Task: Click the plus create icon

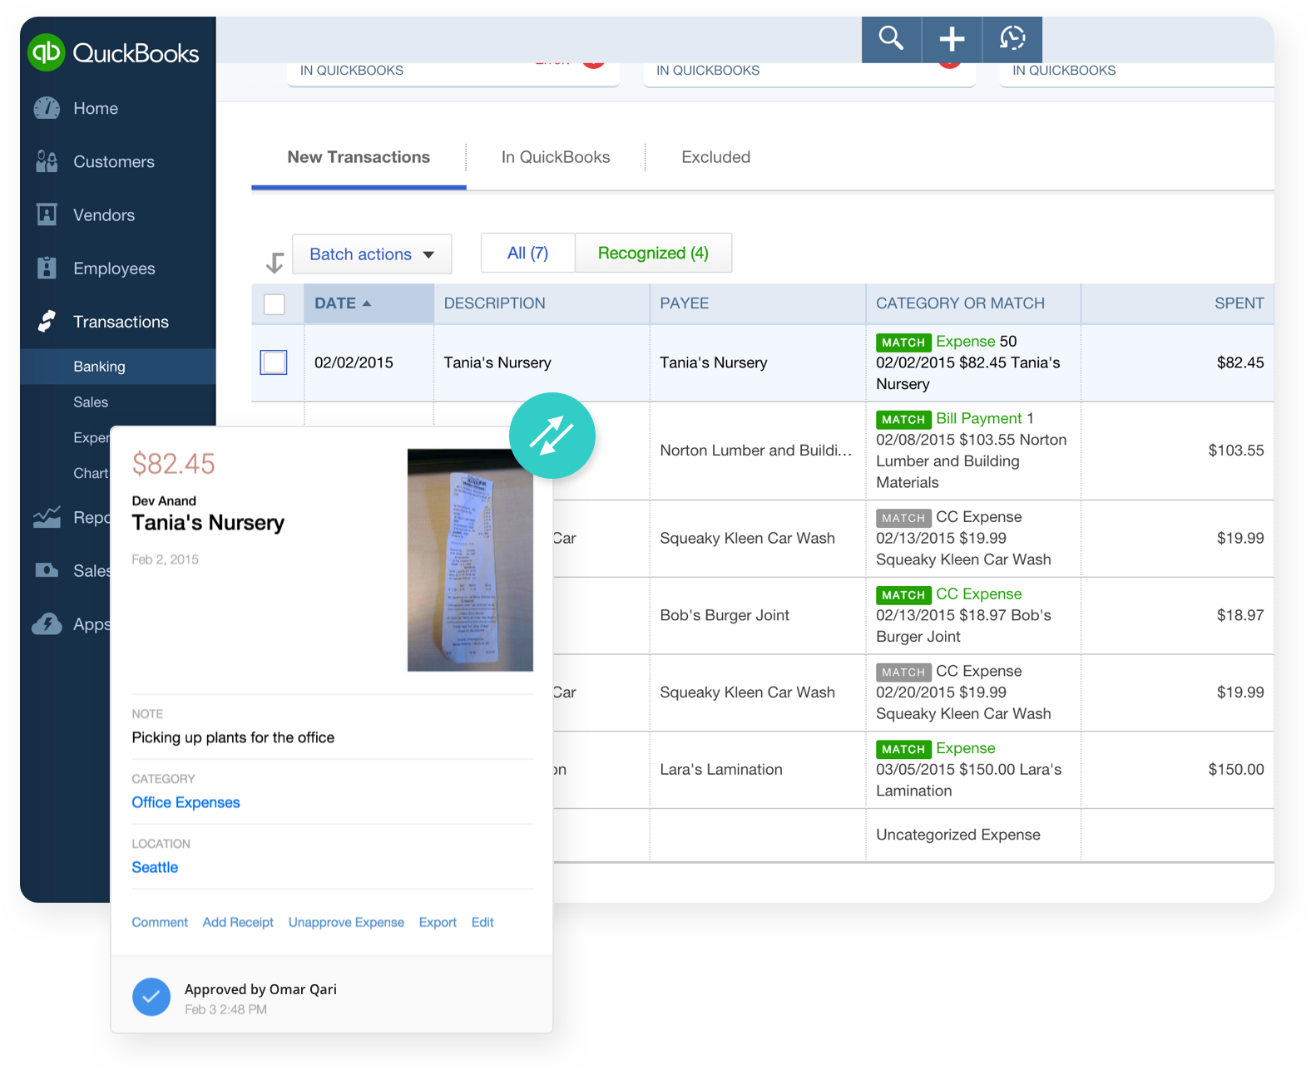Action: tap(952, 39)
